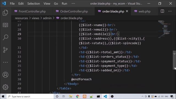Click the text {{$list->email}}
Image resolution: width=176 pixels, height=99 pixels.
coord(94,29)
